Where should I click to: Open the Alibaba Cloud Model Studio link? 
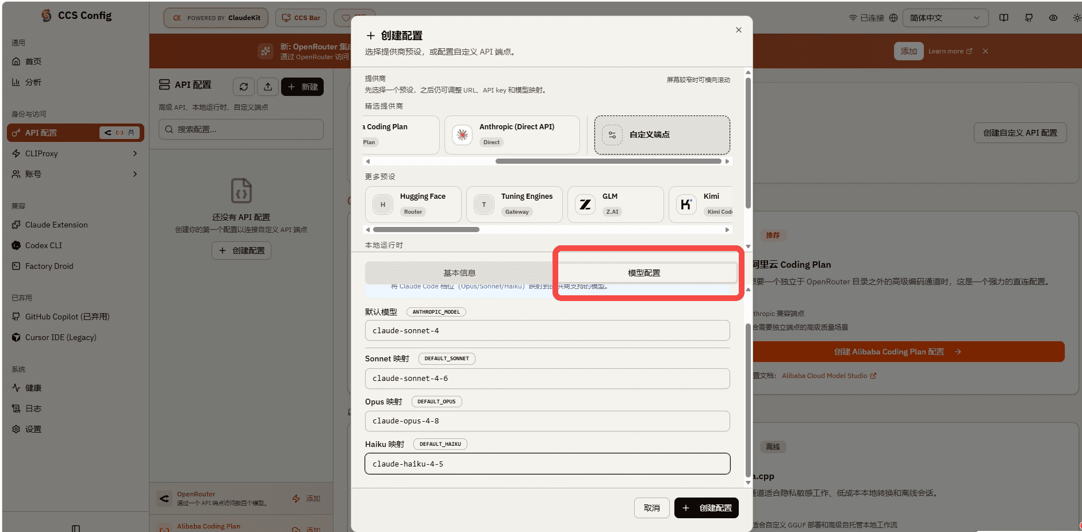829,376
